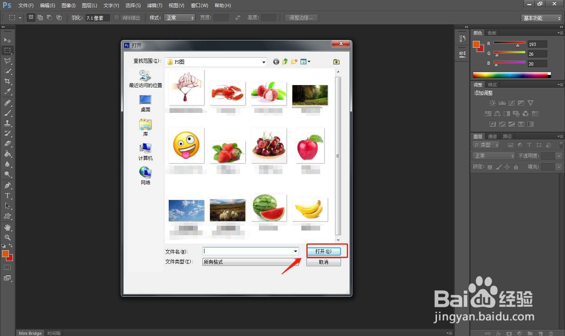Select the Path Selection tool
565x336 pixels.
click(7, 206)
